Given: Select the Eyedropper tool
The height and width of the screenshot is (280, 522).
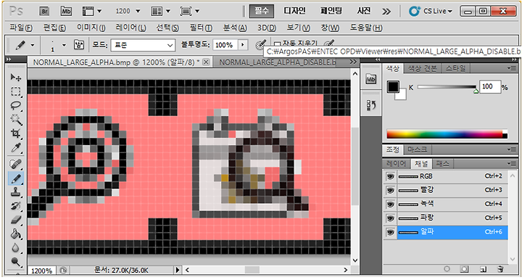Looking at the screenshot, I should pos(16,147).
